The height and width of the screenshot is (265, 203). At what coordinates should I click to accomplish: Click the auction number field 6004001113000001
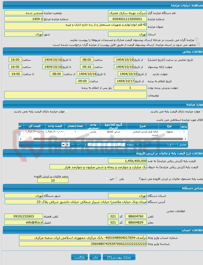[x=127, y=19]
